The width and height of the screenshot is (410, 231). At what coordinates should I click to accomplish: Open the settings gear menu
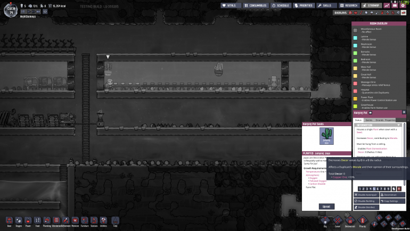[403, 5]
